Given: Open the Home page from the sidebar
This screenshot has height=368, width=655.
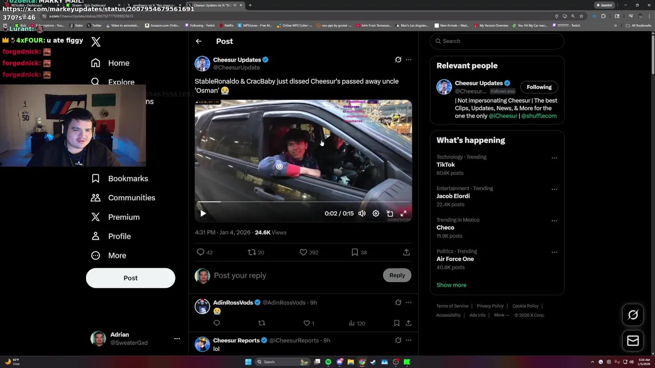Looking at the screenshot, I should 110,63.
